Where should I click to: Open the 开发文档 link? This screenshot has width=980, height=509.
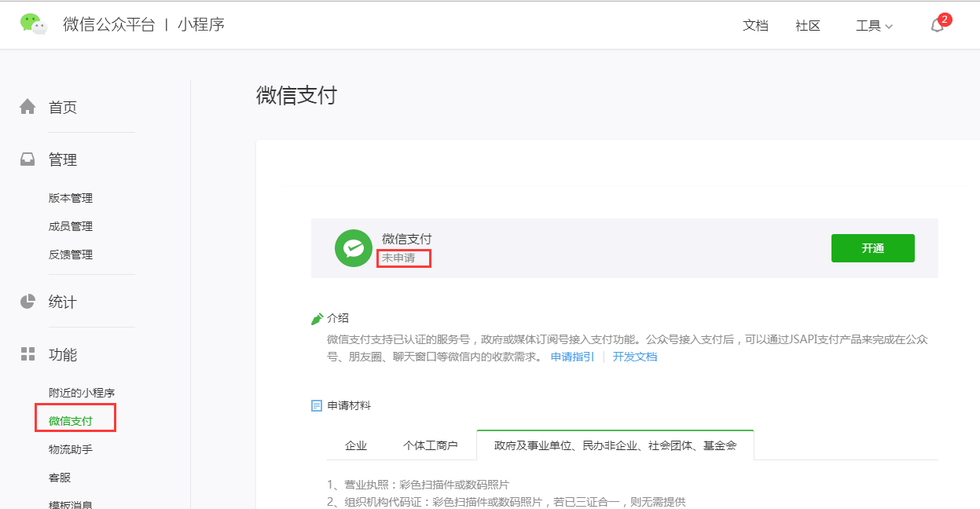click(x=635, y=357)
